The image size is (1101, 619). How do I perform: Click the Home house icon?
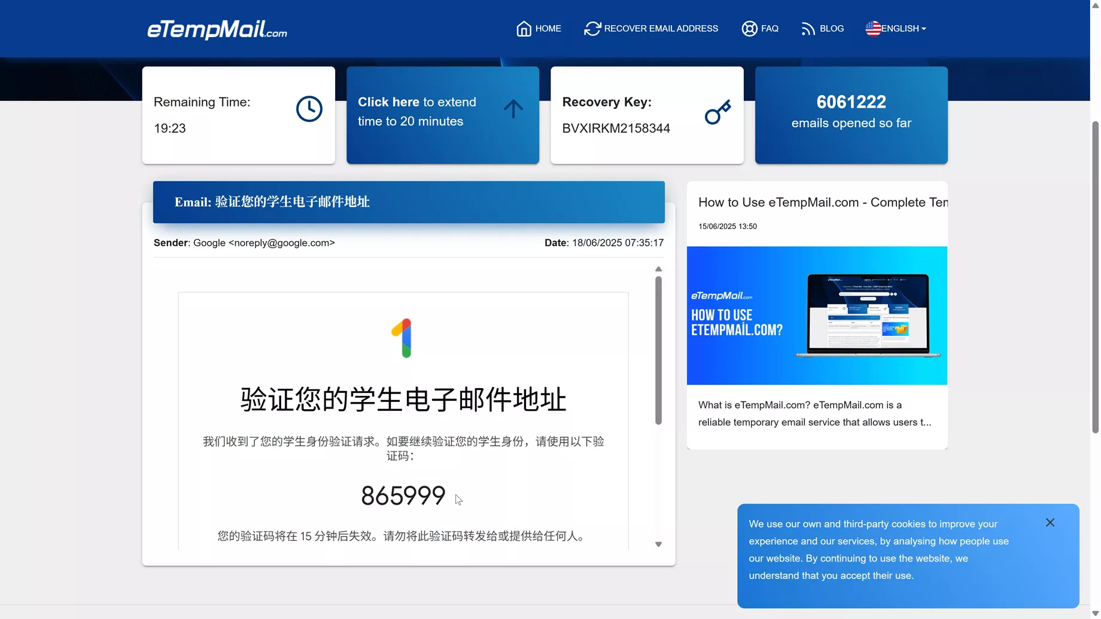coord(524,29)
